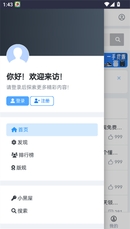
Task: Open the 发现 discover menu item
Action: point(52,142)
